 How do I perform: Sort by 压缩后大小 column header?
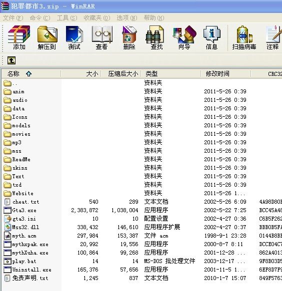coord(121,74)
